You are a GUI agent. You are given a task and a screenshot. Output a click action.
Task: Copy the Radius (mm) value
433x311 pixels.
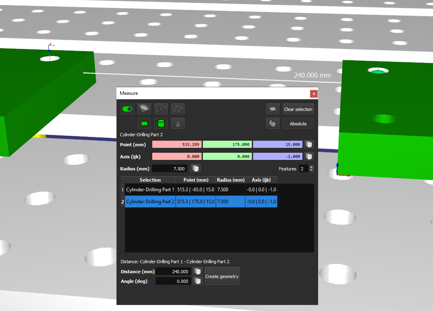pyautogui.click(x=196, y=169)
